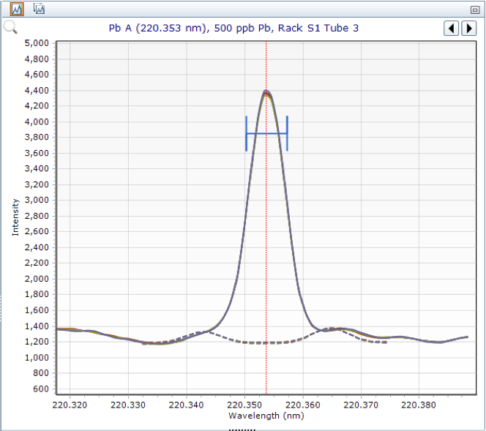Viewport: 486px width, 431px height.
Task: Click the 220.330 wavelength tick label
Action: click(x=128, y=405)
